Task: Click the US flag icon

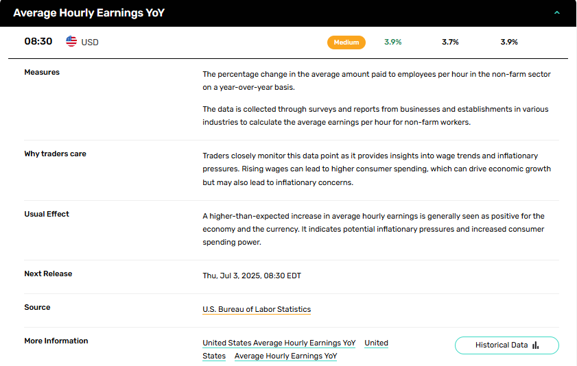Action: [x=71, y=41]
